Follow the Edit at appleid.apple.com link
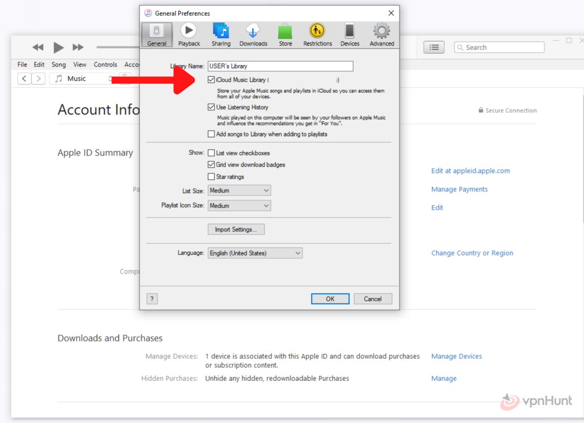Image resolution: width=584 pixels, height=423 pixels. pos(471,171)
